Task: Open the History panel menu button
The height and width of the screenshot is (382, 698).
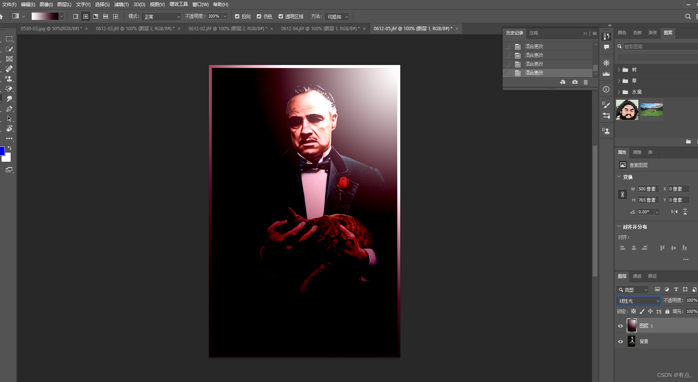Action: click(595, 34)
